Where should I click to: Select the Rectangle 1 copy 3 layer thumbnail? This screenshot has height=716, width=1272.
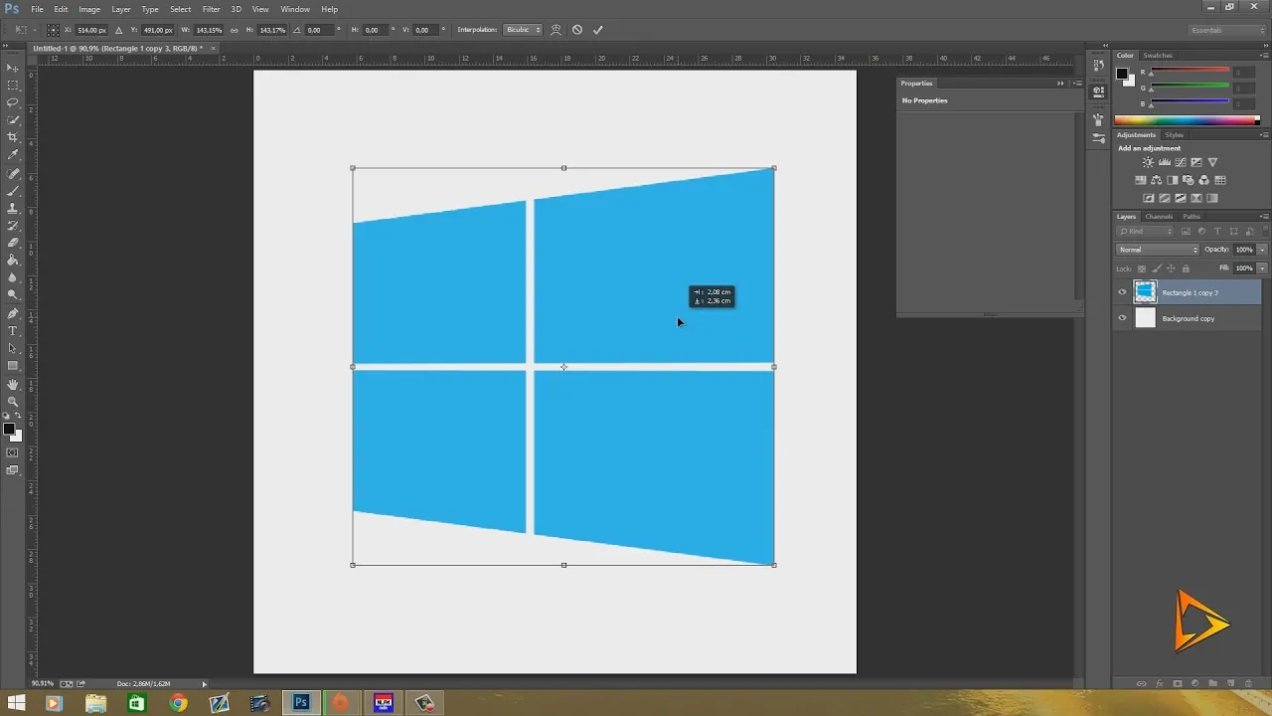1146,292
